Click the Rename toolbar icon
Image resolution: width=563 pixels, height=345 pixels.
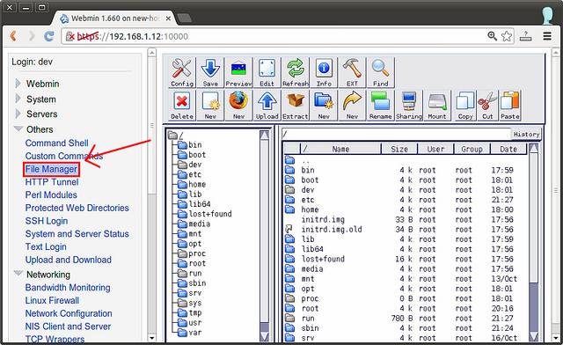click(x=380, y=106)
